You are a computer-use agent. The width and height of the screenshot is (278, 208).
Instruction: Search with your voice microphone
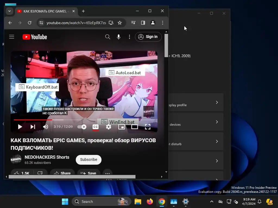119,37
